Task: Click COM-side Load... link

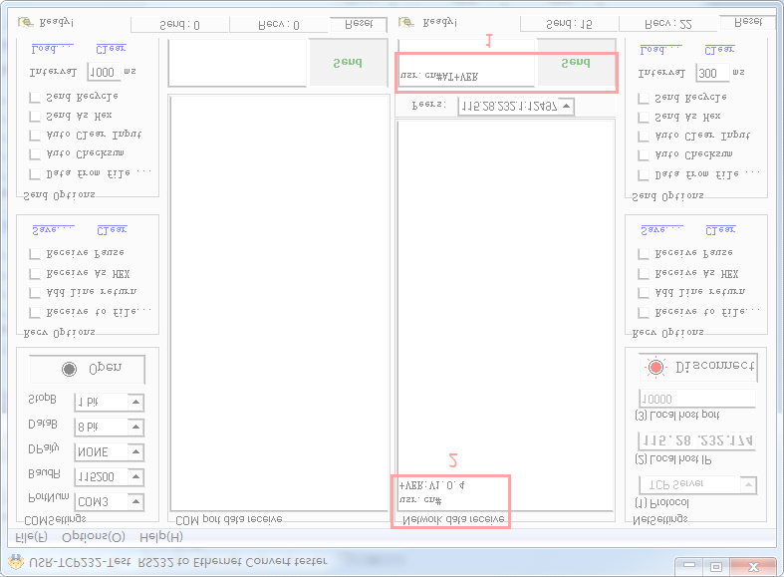Action: (52, 49)
